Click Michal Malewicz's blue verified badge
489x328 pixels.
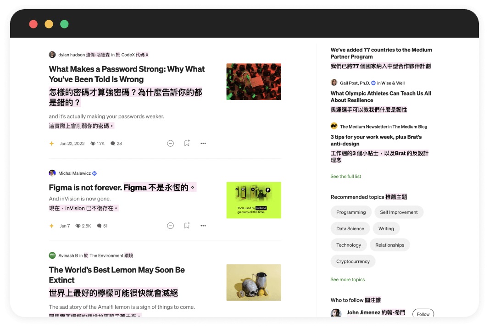coord(94,173)
